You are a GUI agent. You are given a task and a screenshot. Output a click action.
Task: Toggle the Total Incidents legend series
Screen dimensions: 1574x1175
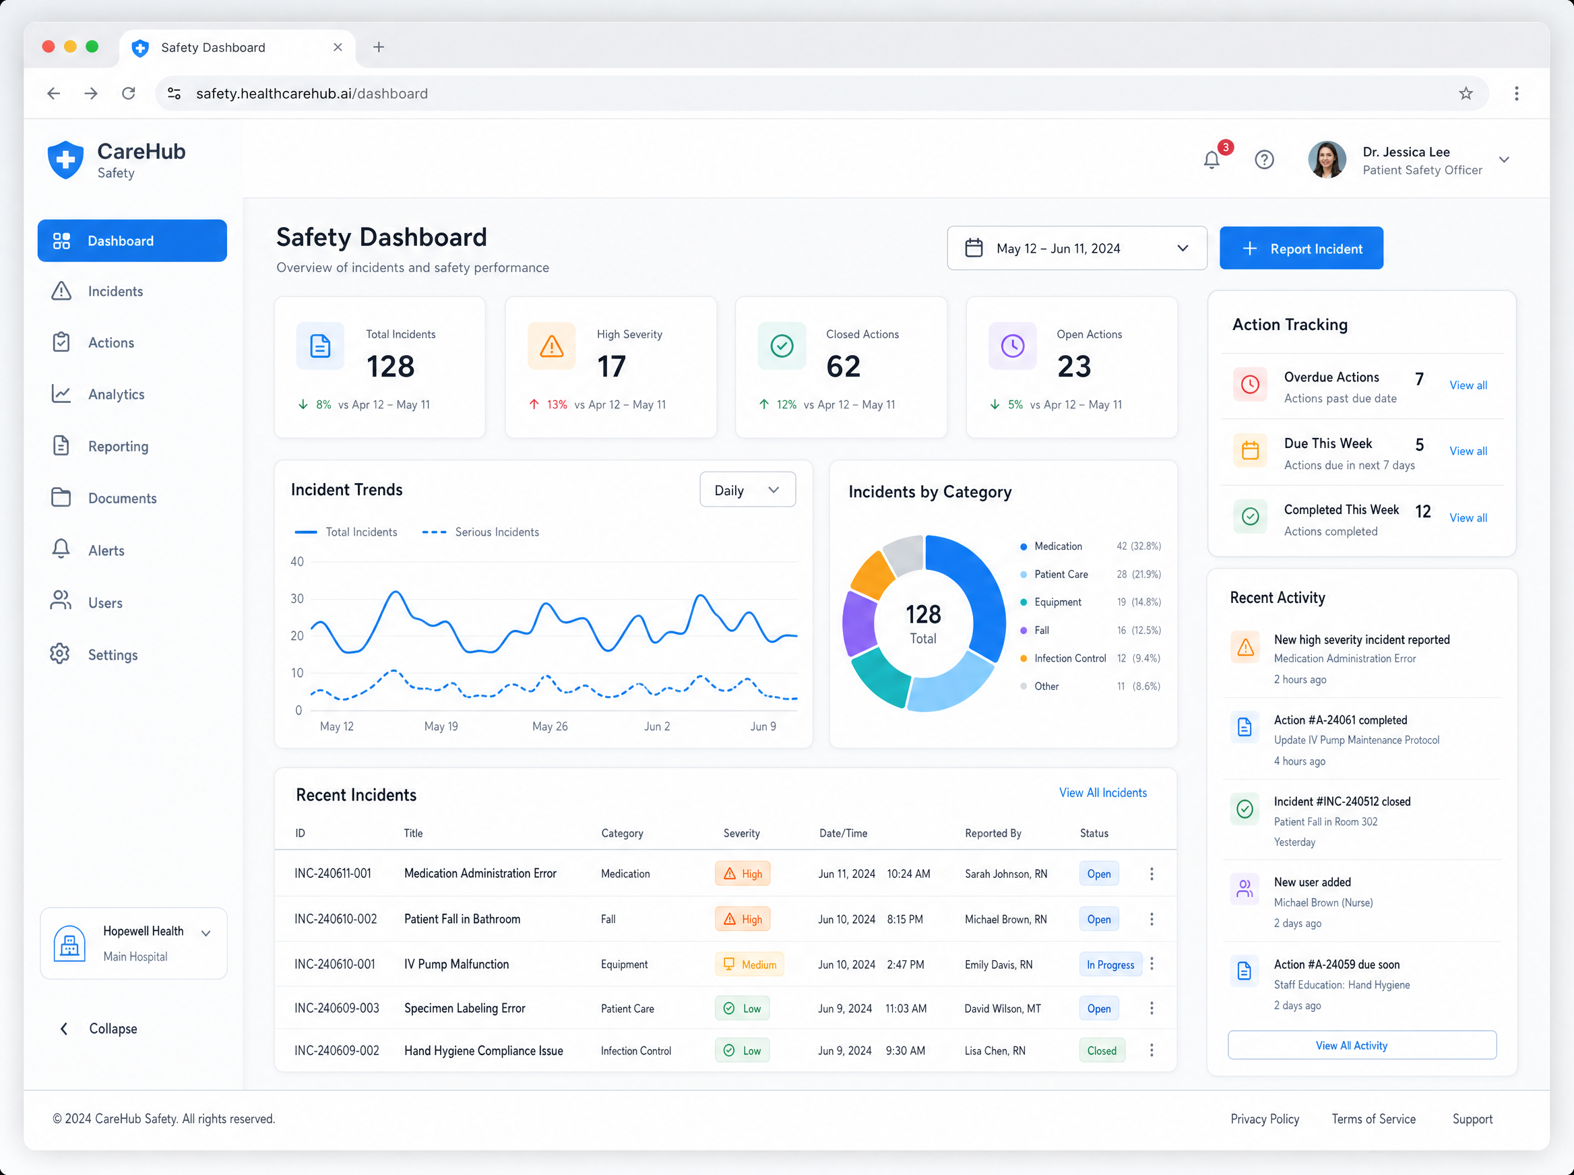click(x=346, y=532)
